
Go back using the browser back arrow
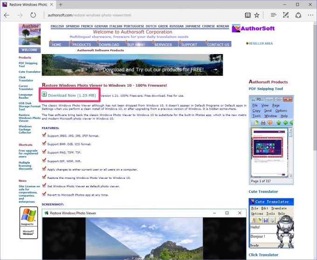click(7, 15)
